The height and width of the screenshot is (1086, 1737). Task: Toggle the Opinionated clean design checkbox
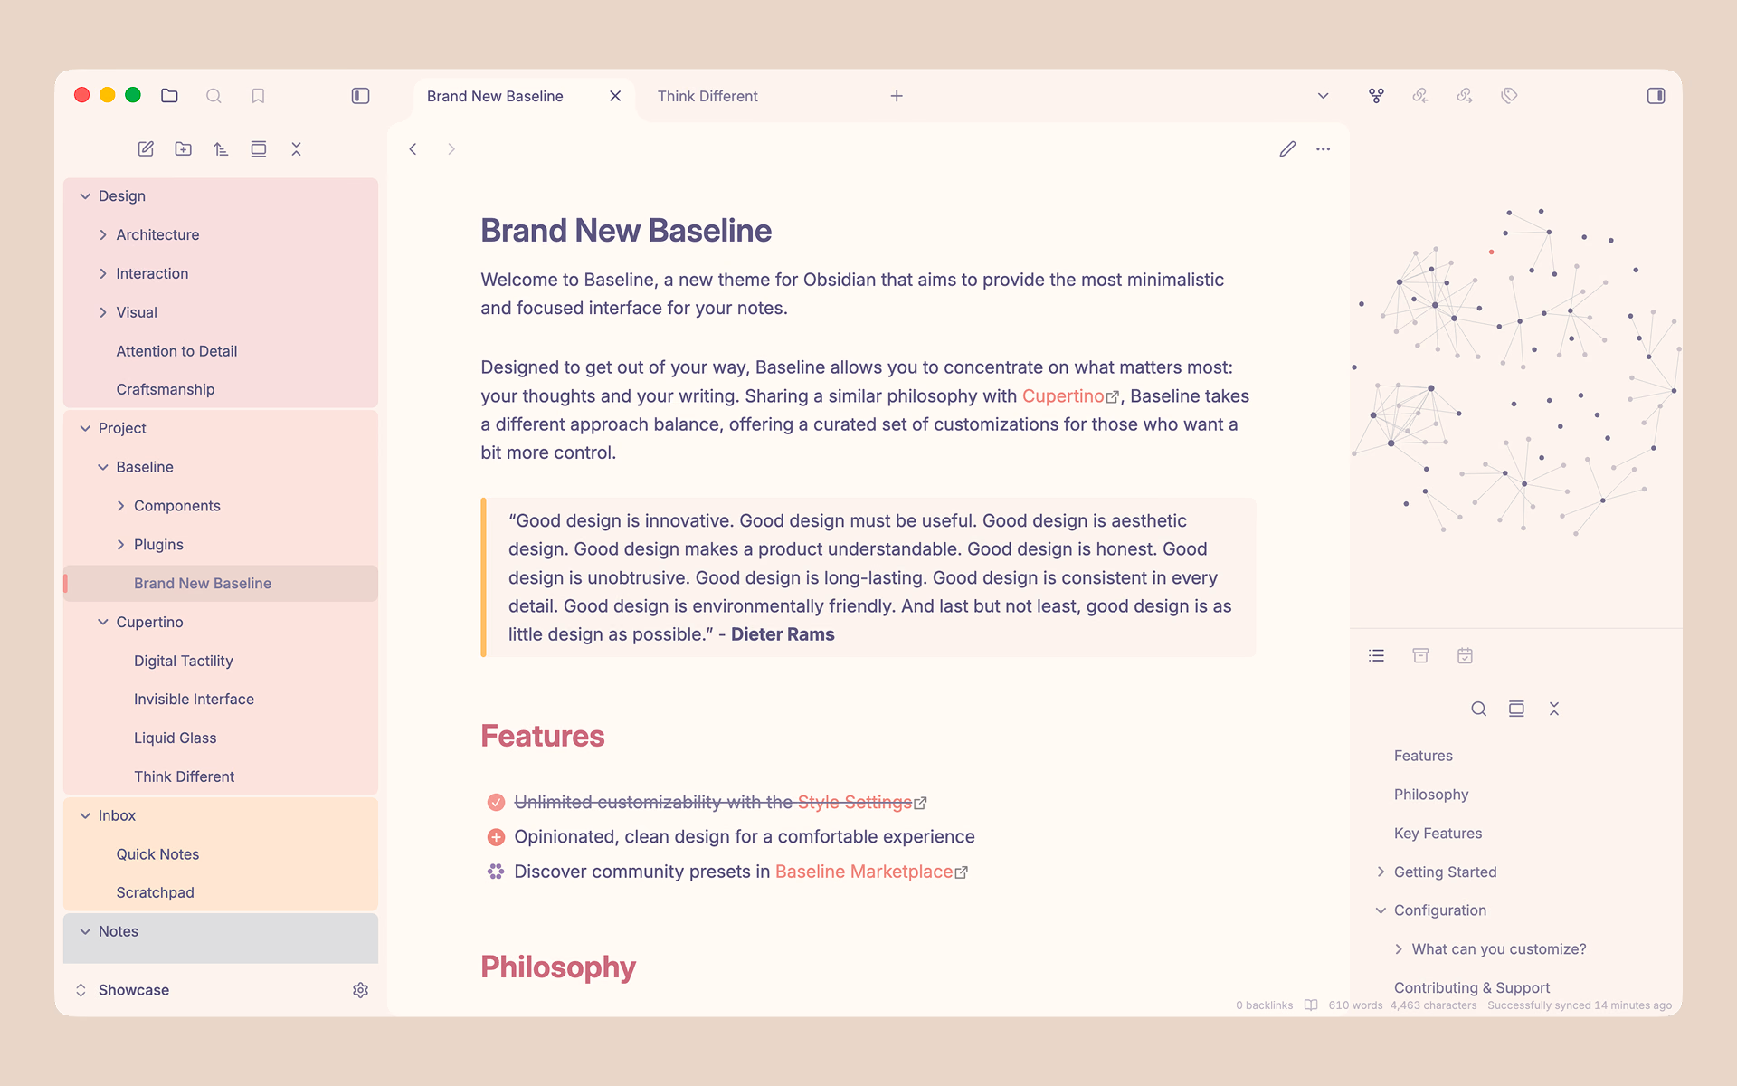click(496, 837)
